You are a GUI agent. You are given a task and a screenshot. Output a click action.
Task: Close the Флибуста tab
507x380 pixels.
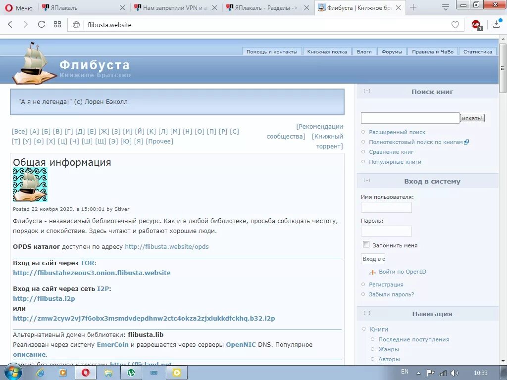click(x=399, y=8)
